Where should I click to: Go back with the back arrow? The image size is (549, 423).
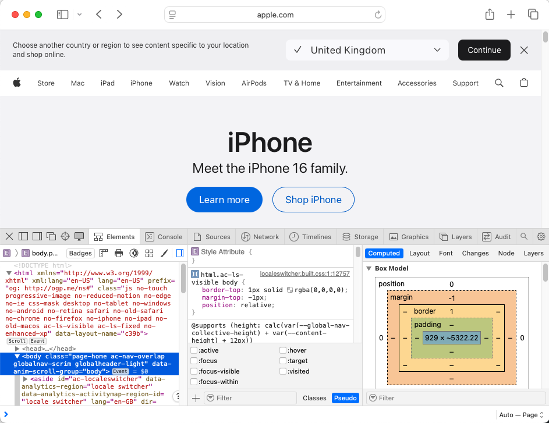[99, 15]
